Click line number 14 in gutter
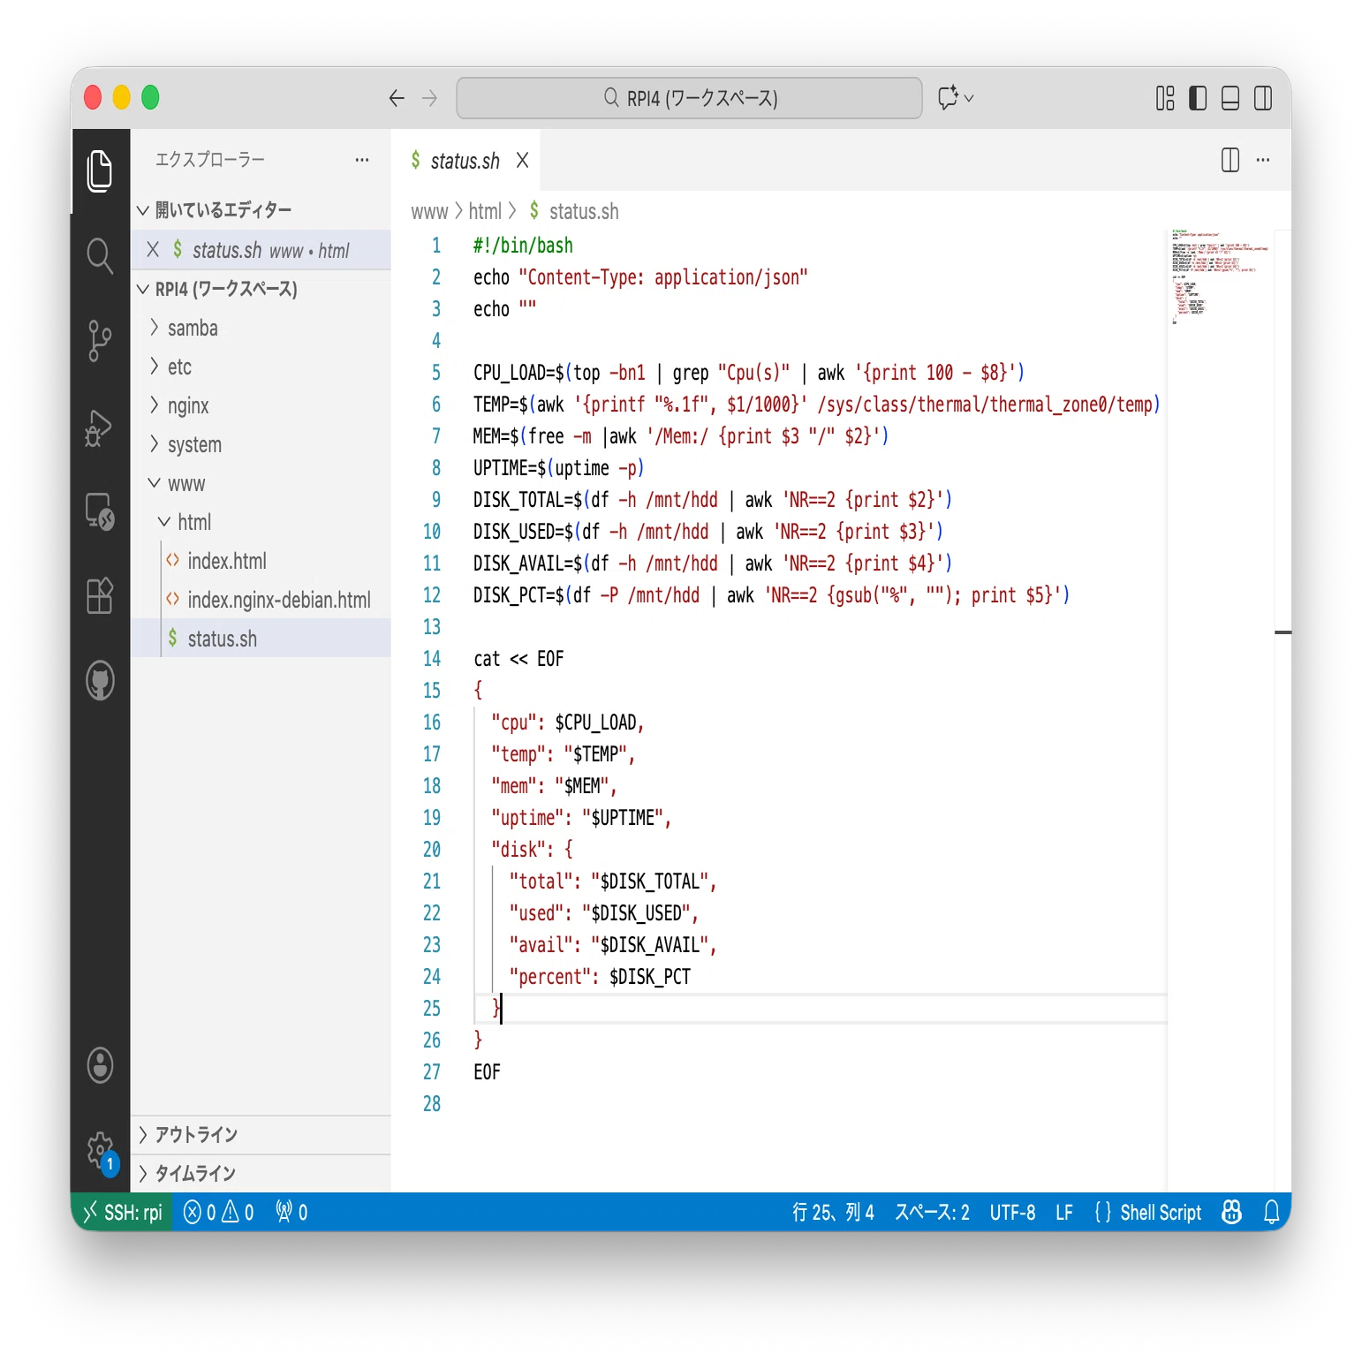The height and width of the screenshot is (1362, 1362). click(431, 659)
